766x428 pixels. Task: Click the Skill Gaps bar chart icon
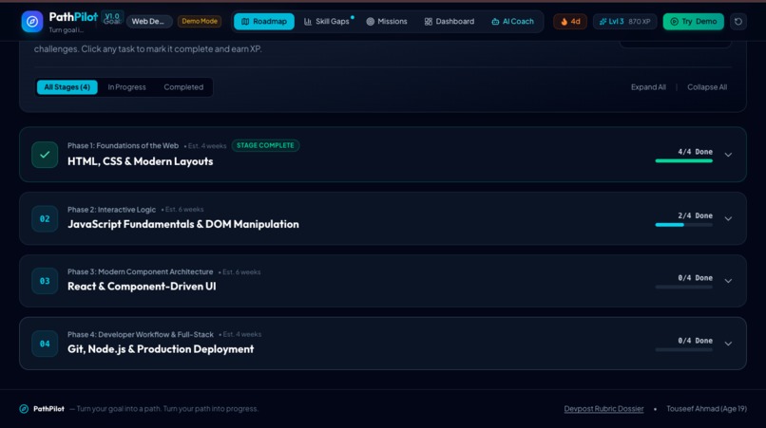(308, 22)
